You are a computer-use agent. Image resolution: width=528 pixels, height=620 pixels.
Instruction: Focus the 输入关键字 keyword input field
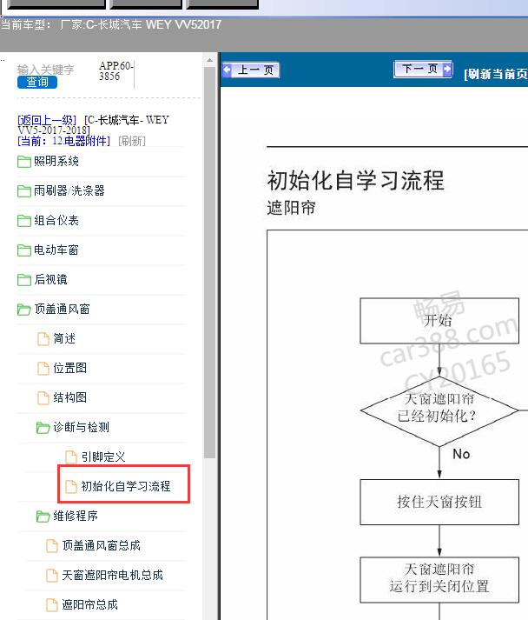click(45, 70)
